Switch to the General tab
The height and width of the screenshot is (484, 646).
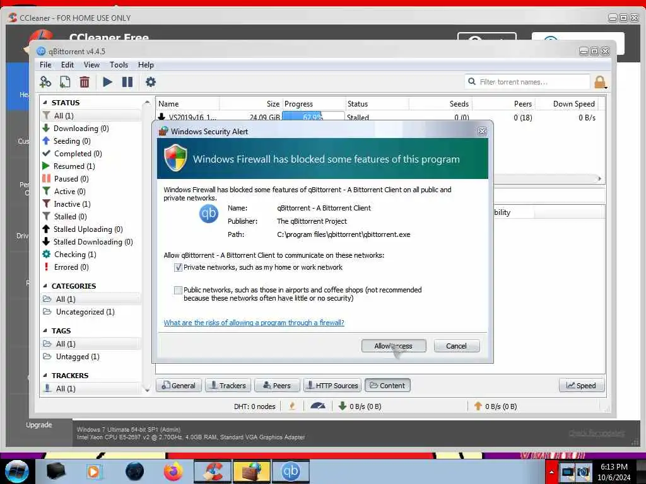tap(179, 386)
